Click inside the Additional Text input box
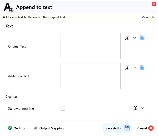 coord(90,76)
